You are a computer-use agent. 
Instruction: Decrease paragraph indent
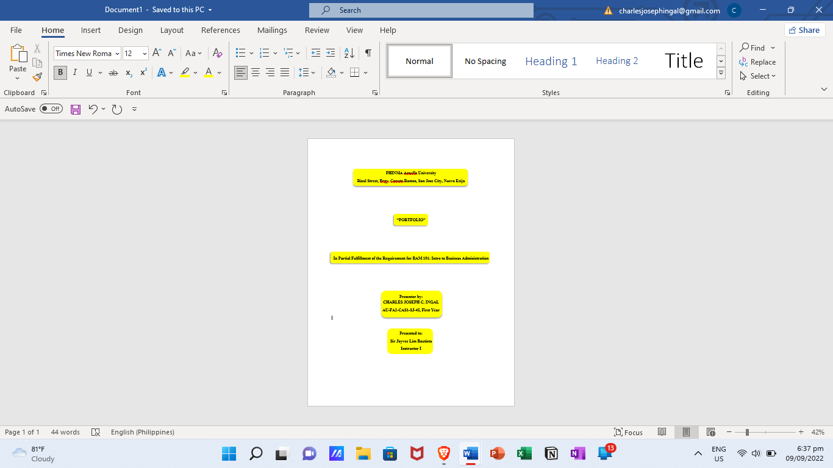[x=315, y=53]
